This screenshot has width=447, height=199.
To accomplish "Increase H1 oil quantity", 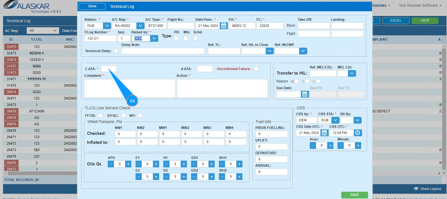I will 184,164.
